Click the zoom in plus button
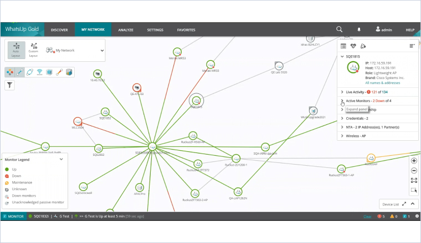Viewport: 421px width, 243px height. pyautogui.click(x=414, y=161)
